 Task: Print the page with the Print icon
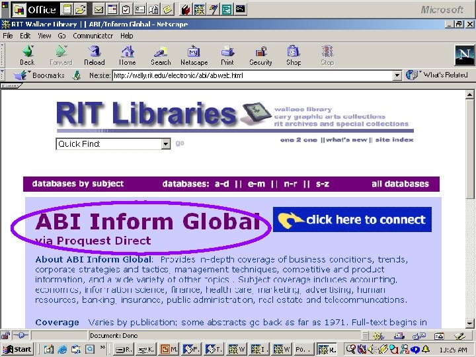[227, 56]
